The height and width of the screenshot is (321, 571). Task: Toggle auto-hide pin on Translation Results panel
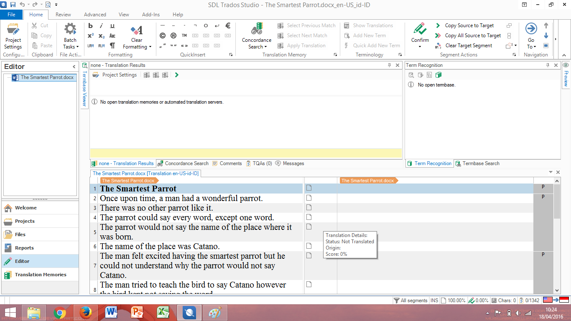point(389,65)
